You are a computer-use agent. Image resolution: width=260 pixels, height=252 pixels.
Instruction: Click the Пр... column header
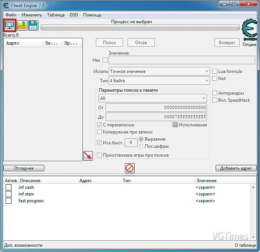[x=72, y=43]
